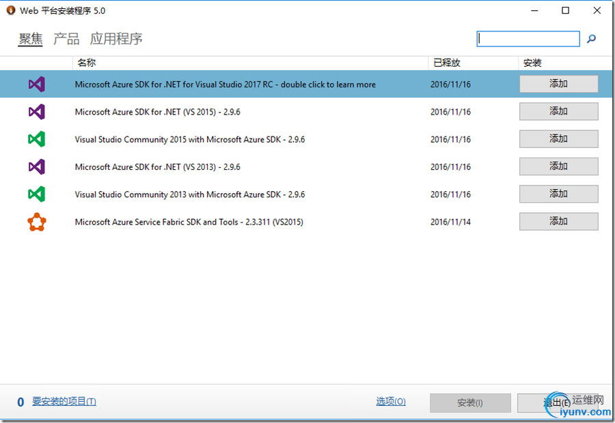Focus the search input field
This screenshot has width=615, height=423.
click(528, 39)
